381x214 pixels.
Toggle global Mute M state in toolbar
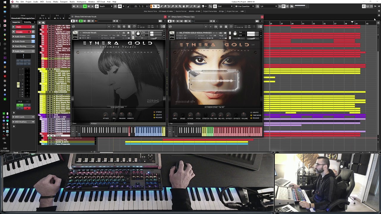[74, 6]
